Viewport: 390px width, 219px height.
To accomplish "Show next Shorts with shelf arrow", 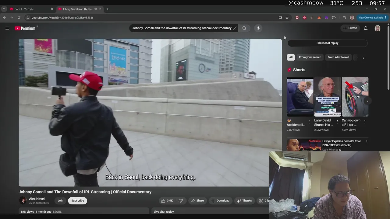I will tap(367, 101).
